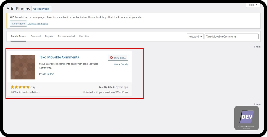The image size is (267, 137).
Task: Open the Help dropdown tab
Action: [253, 5]
